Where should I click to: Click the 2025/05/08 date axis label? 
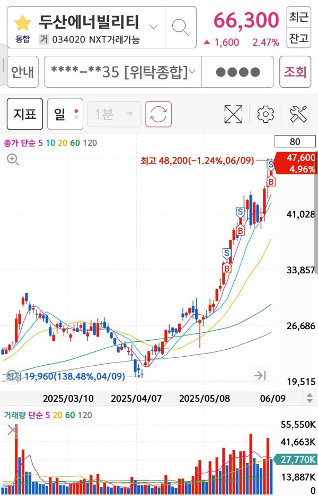tap(205, 398)
